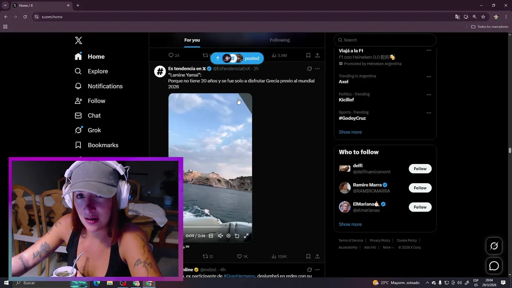Expand the More footer menu
This screenshot has width=512, height=288.
tap(388, 248)
